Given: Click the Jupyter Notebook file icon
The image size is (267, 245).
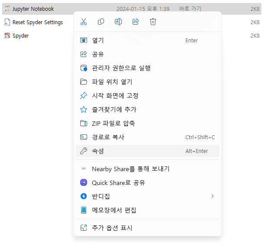Looking at the screenshot, I should pos(7,9).
